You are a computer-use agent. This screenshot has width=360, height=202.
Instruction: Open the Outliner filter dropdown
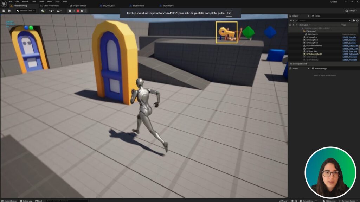[292, 20]
